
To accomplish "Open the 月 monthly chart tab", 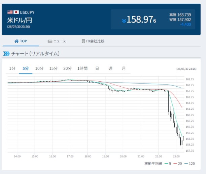I will coord(124,69).
